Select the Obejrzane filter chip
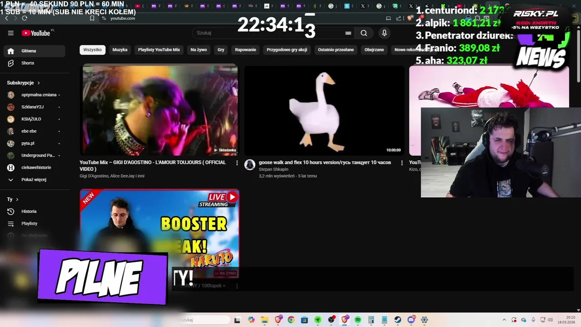581x327 pixels. (374, 50)
